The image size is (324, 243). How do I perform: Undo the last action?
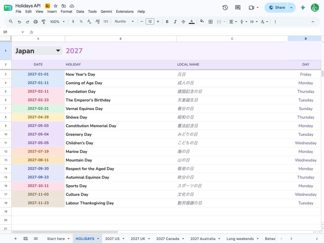[x=19, y=22]
